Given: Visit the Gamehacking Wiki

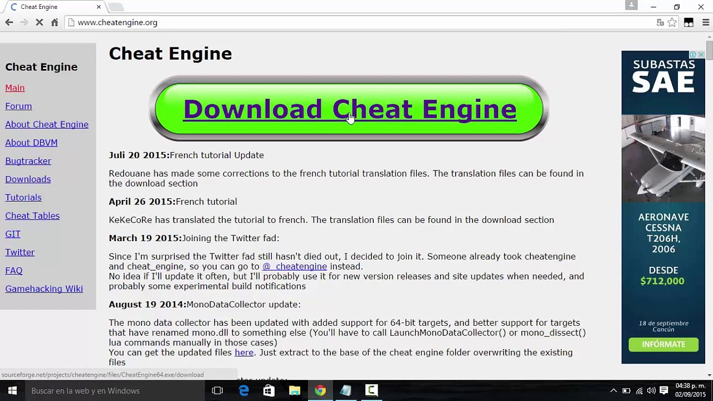Looking at the screenshot, I should coord(44,288).
